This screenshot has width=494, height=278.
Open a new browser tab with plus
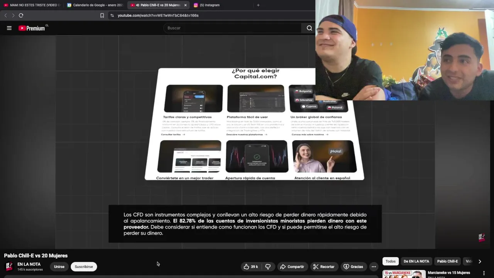click(x=258, y=5)
